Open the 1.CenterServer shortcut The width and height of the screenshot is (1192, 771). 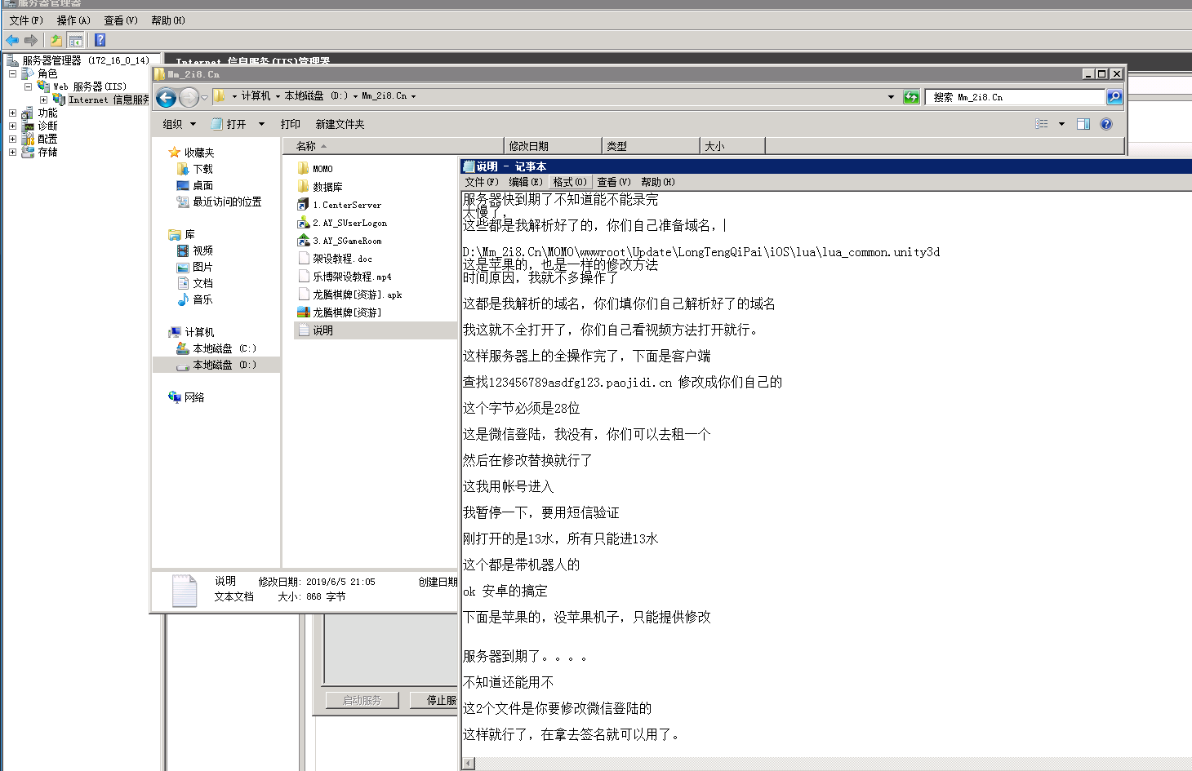346,205
